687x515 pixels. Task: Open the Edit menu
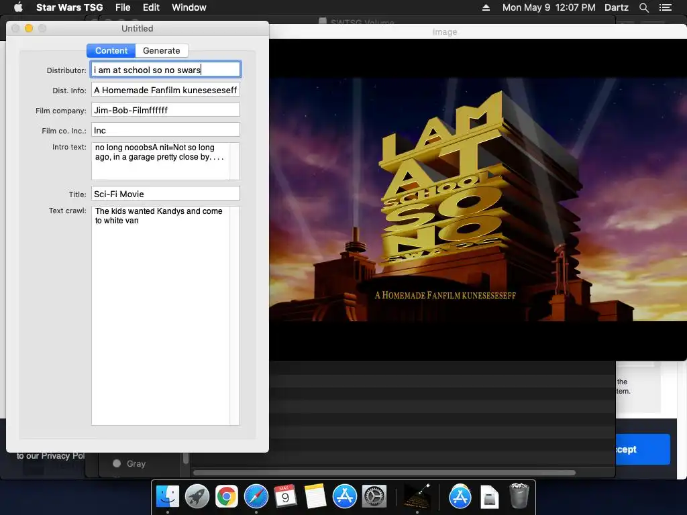(151, 7)
